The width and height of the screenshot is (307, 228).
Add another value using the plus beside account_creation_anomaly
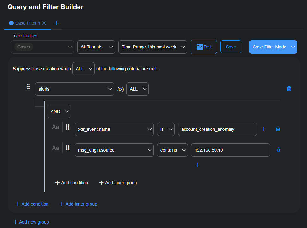264,129
